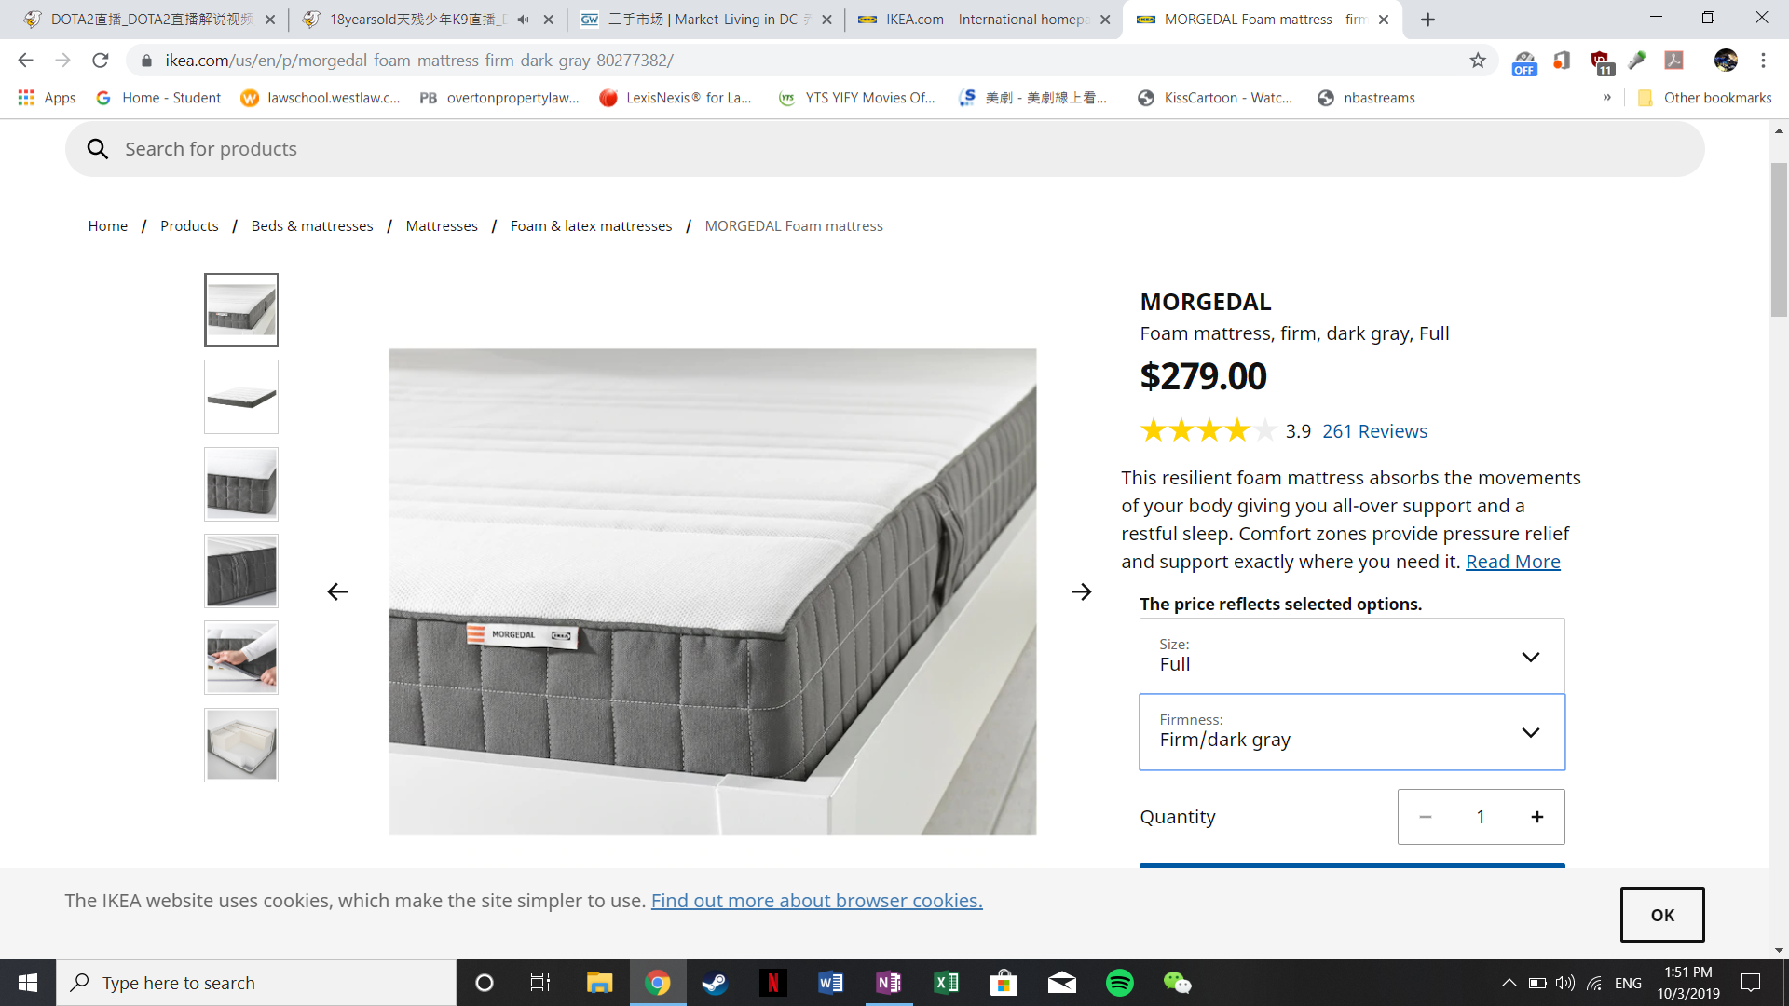The image size is (1789, 1006).
Task: Decrease quantity with minus button
Action: (x=1426, y=817)
